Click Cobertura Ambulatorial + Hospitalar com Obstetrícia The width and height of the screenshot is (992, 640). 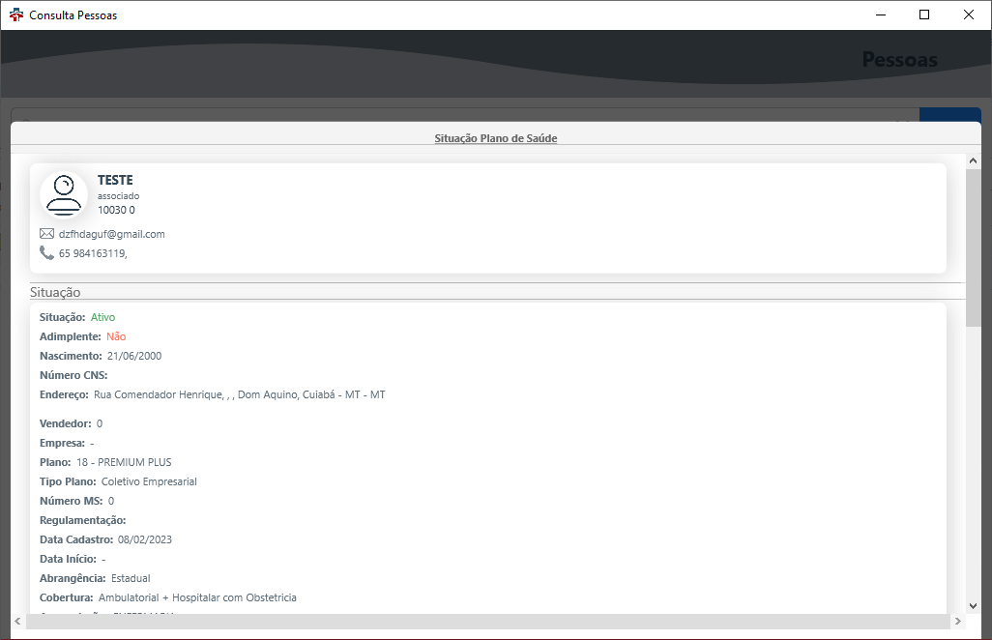[197, 597]
